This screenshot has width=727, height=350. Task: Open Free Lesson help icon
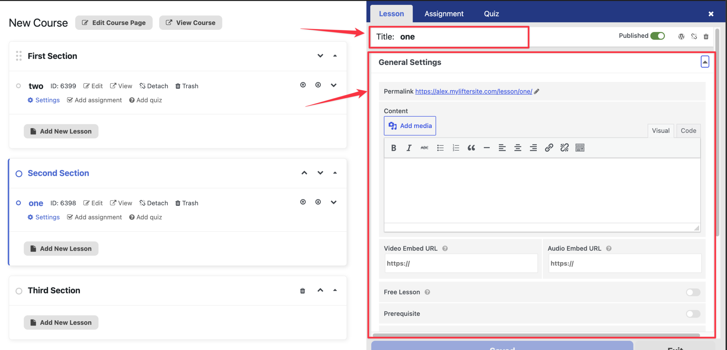[427, 292]
